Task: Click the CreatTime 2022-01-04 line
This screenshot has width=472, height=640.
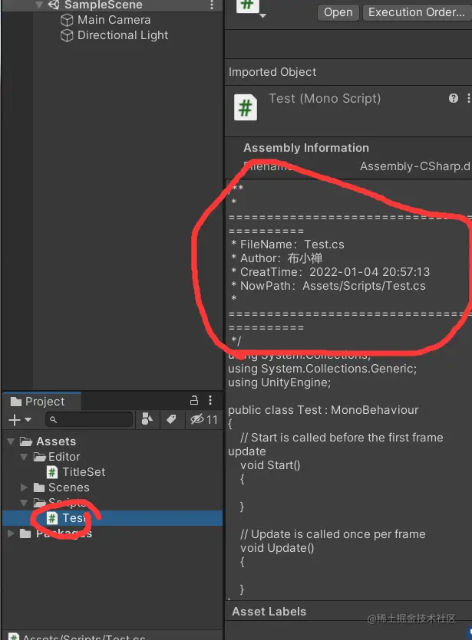Action: coord(330,272)
